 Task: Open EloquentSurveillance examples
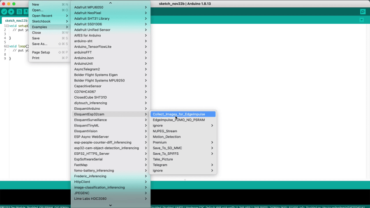[x=111, y=120]
